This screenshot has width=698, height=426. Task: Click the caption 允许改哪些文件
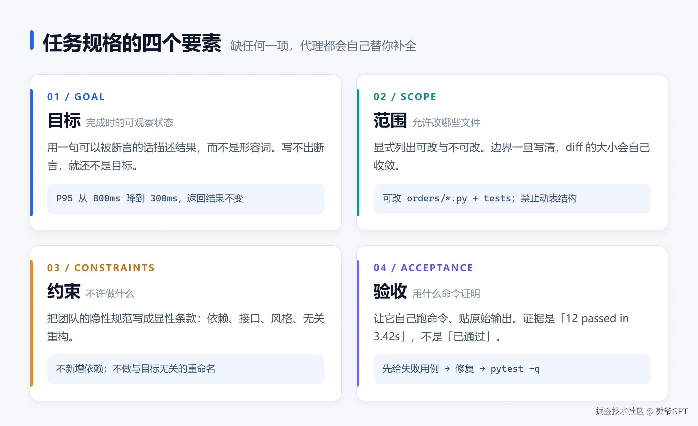click(x=446, y=123)
